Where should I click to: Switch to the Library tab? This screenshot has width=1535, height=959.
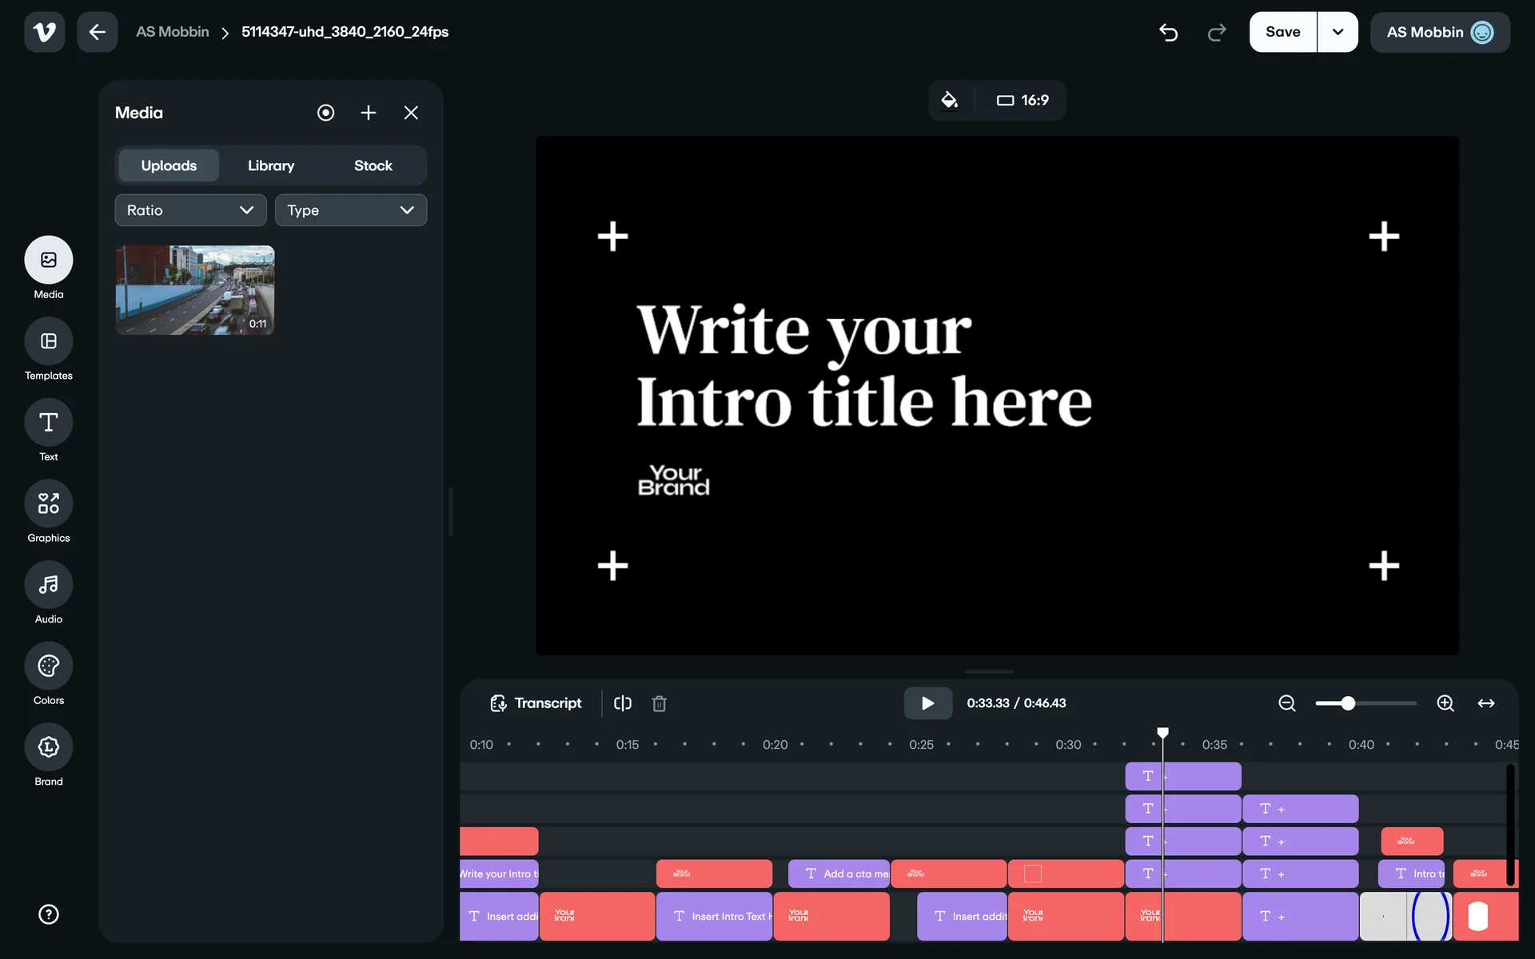(x=271, y=165)
